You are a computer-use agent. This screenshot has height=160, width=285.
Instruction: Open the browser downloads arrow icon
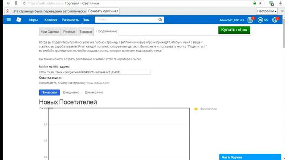[x=281, y=3]
